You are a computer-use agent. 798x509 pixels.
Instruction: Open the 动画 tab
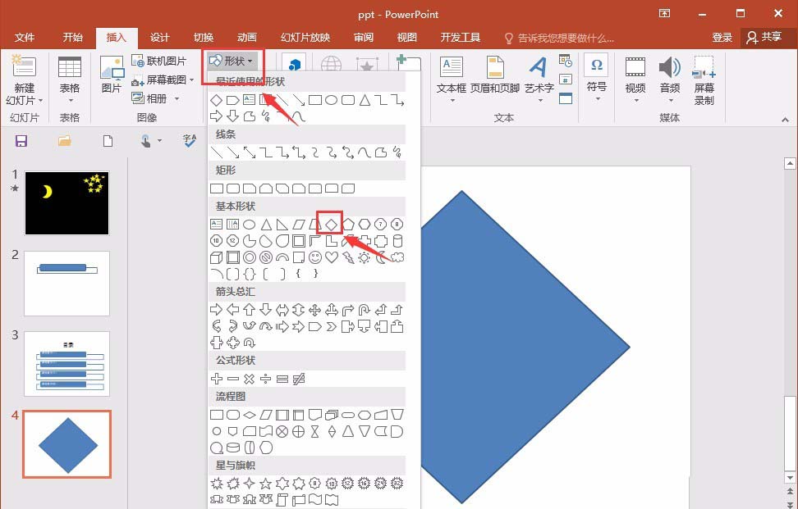coord(247,38)
